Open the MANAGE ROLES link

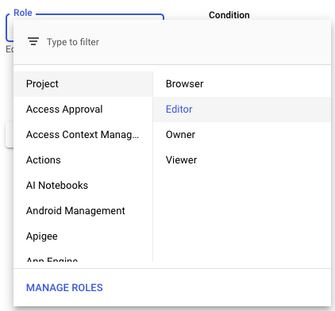64,288
